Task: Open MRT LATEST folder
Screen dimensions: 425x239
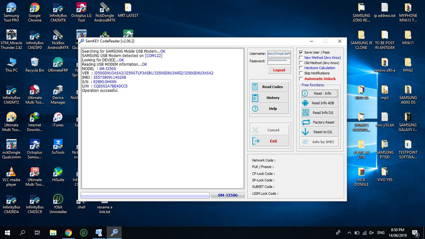Action: 128,10
